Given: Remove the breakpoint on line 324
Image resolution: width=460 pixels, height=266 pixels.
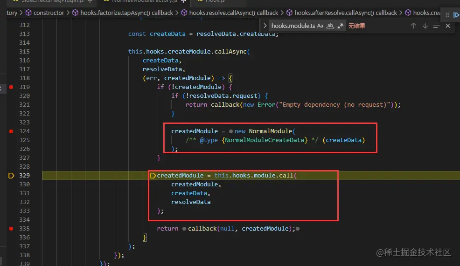Looking at the screenshot, I should point(11,131).
